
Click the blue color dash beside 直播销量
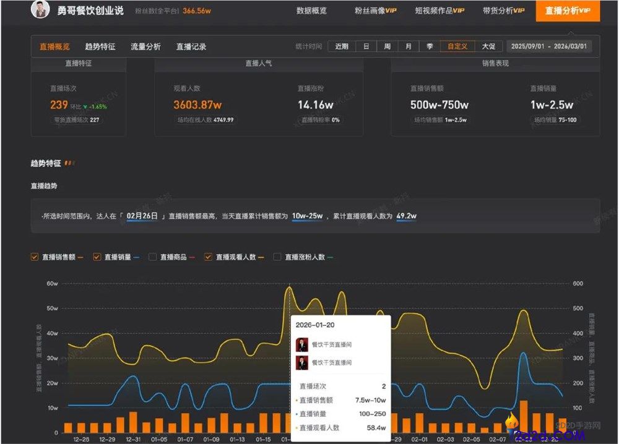coord(137,256)
